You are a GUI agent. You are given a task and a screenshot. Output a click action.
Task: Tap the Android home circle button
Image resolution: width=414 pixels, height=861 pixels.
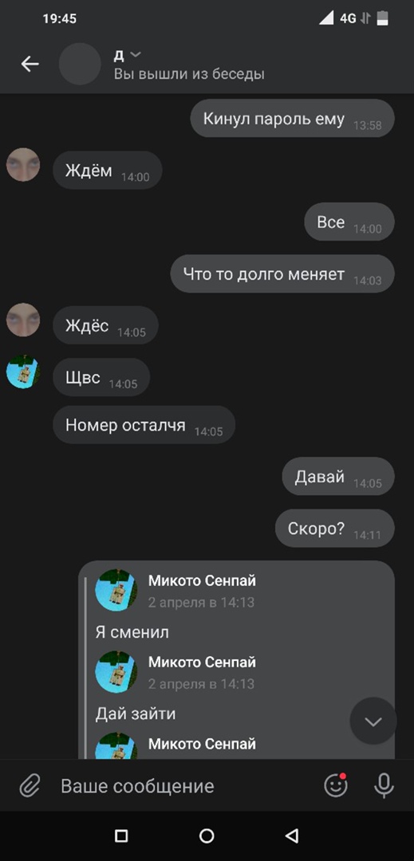(x=207, y=835)
